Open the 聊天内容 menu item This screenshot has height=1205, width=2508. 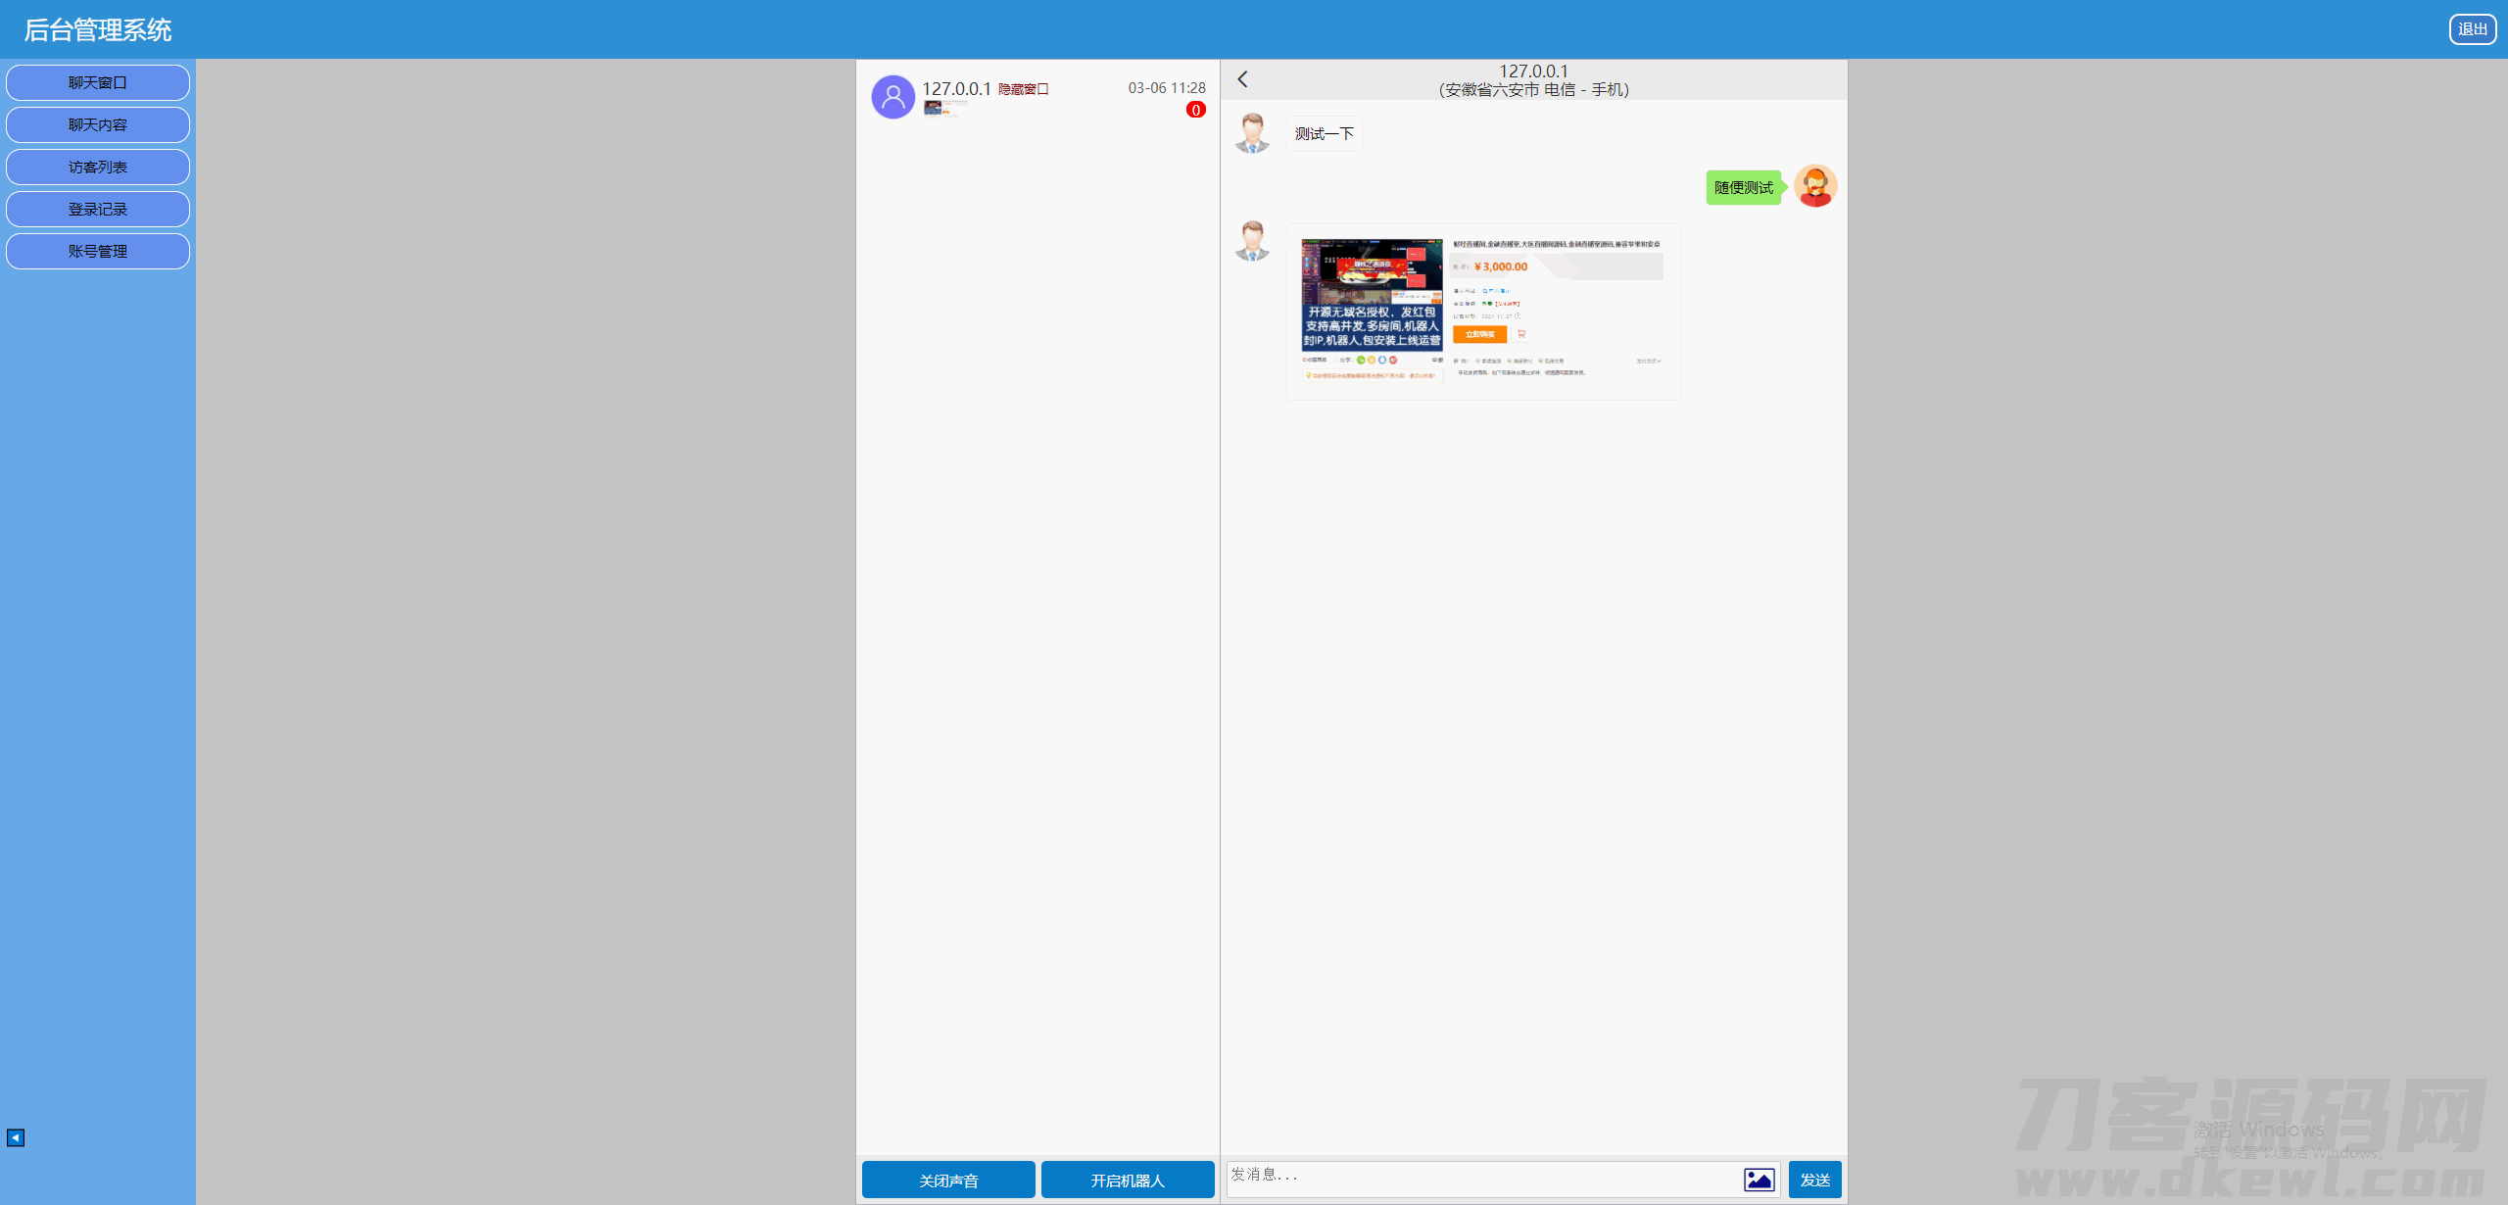tap(98, 125)
